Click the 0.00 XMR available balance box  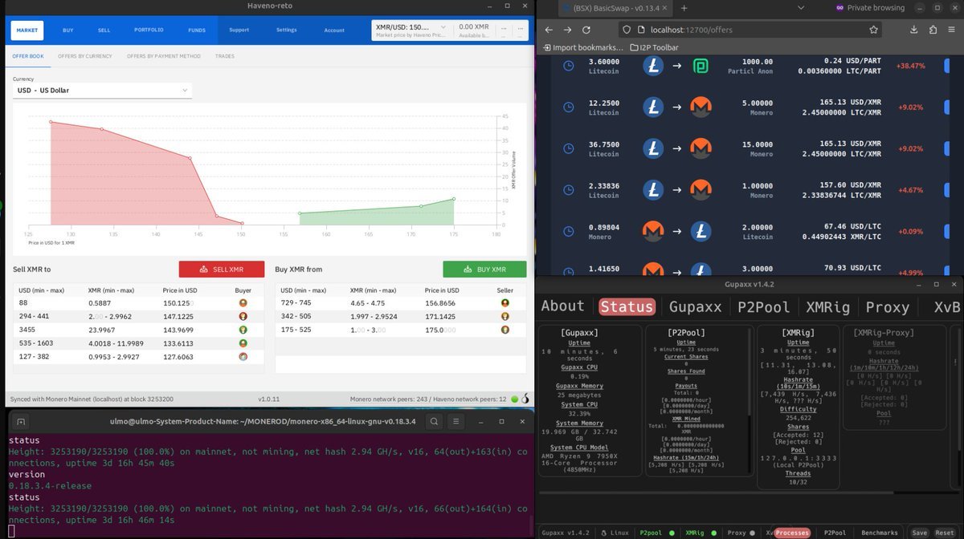pyautogui.click(x=472, y=30)
